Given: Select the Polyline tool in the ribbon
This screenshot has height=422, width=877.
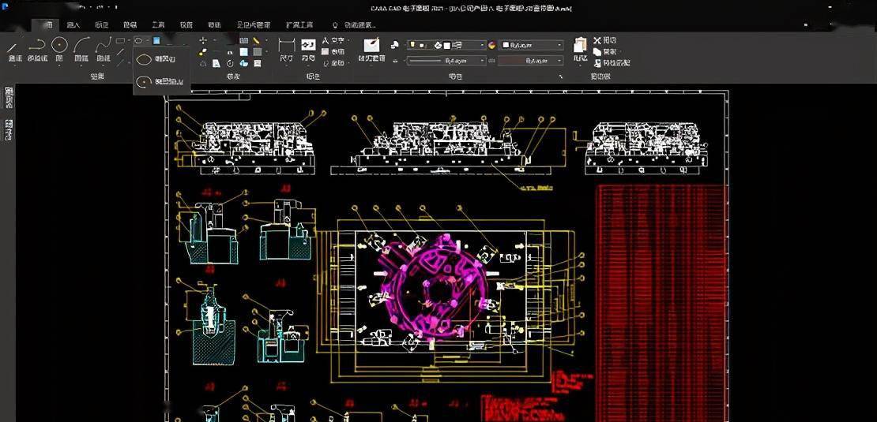Looking at the screenshot, I should pos(37,49).
